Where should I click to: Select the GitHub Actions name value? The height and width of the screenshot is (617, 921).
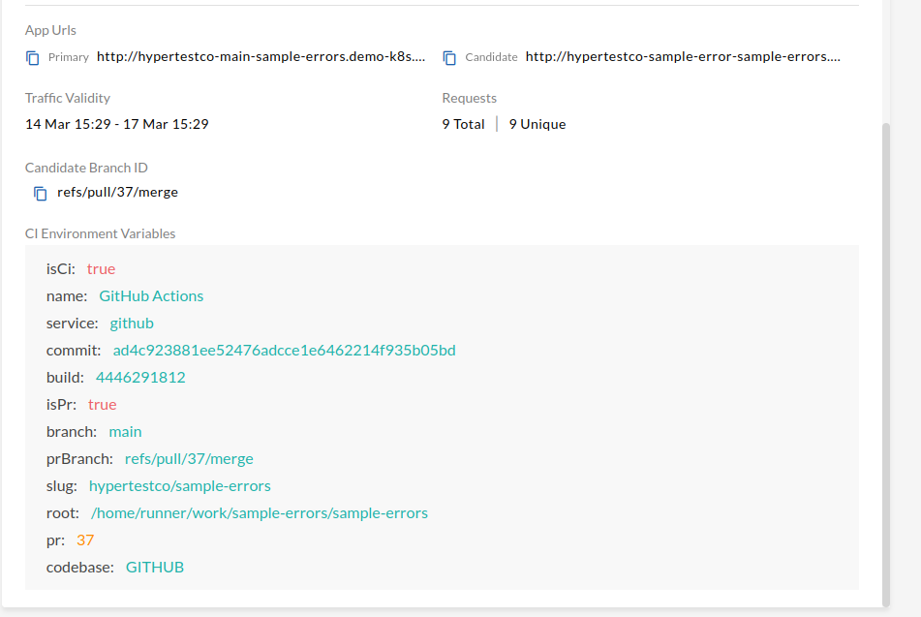point(151,295)
